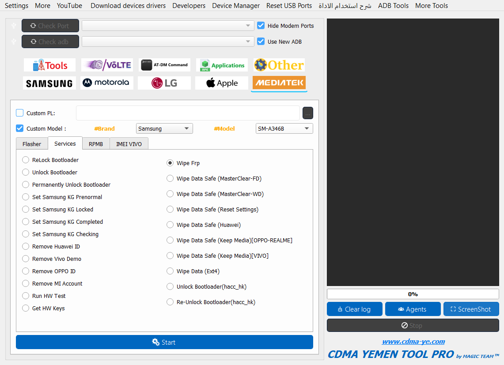
Task: Click the Custom PL path field
Action: pyautogui.click(x=188, y=113)
